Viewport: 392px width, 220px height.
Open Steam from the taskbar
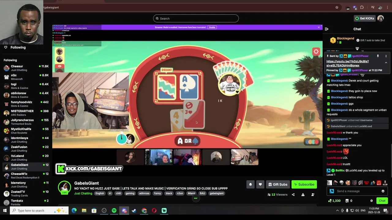[134, 211]
